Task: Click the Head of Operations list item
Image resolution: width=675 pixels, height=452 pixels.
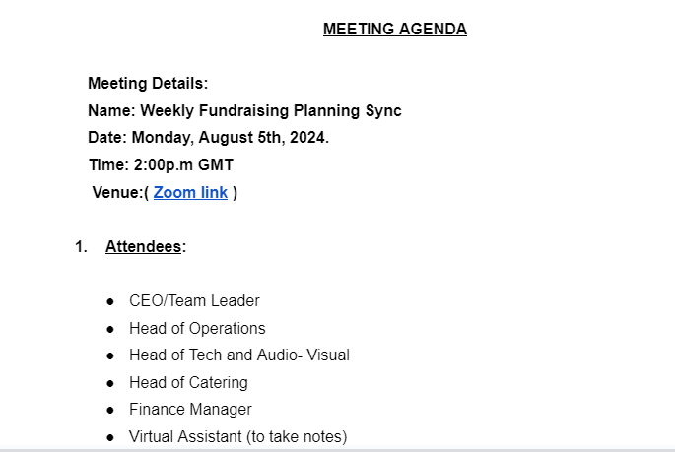Action: pos(197,329)
